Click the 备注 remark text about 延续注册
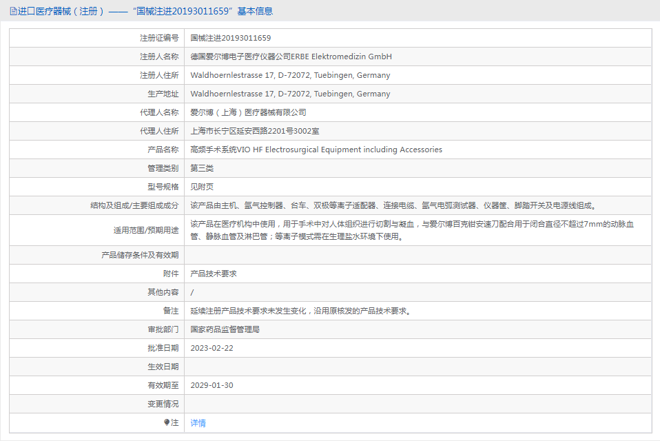The width and height of the screenshot is (660, 441). coord(301,311)
